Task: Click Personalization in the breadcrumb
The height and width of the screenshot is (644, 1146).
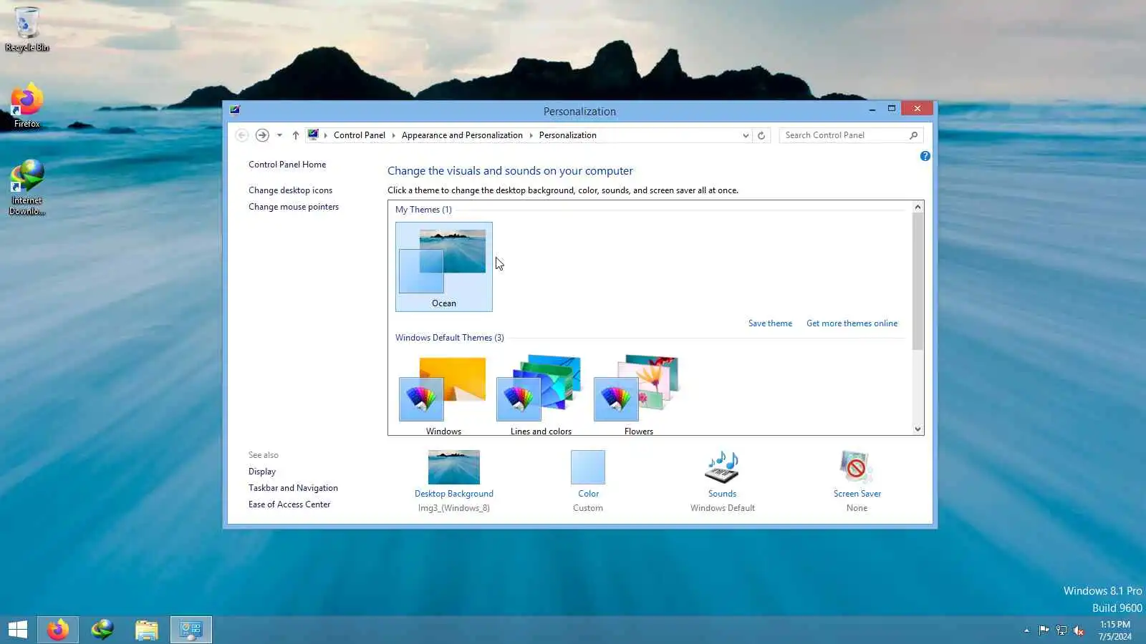Action: pyautogui.click(x=567, y=135)
